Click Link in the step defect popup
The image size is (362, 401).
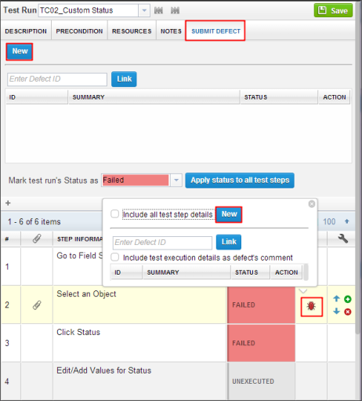pyautogui.click(x=229, y=242)
